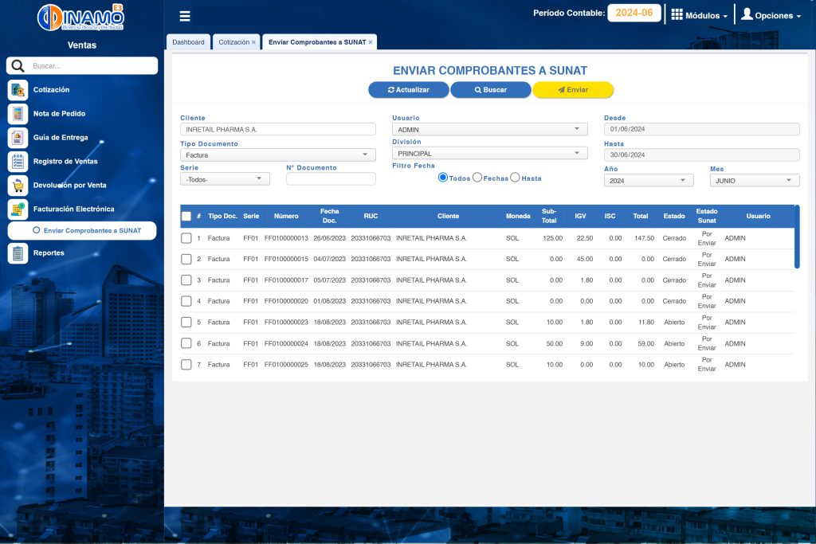The image size is (816, 544).
Task: Open Registro de Ventas icon
Action: 18,162
